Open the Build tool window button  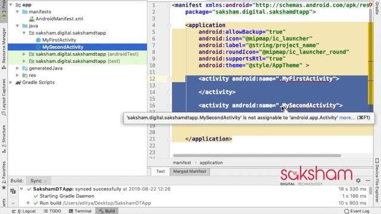(x=107, y=211)
